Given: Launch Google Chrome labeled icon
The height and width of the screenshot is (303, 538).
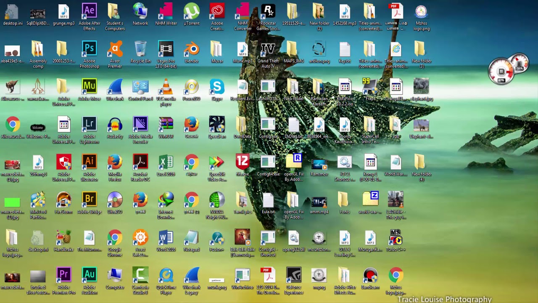Looking at the screenshot, I should tap(115, 243).
